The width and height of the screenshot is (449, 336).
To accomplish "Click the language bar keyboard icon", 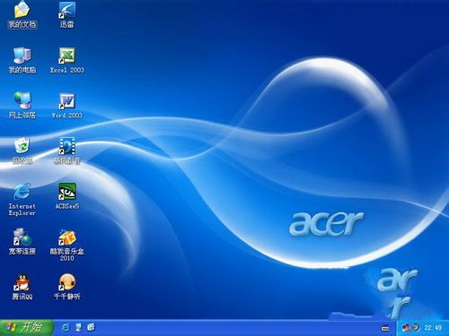I will point(385,328).
